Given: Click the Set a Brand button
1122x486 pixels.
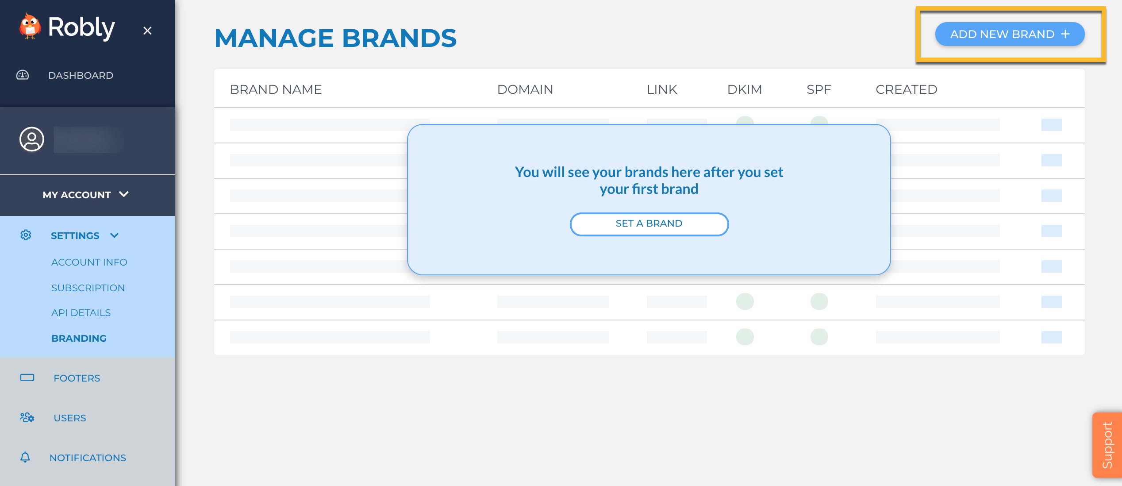Looking at the screenshot, I should tap(649, 224).
